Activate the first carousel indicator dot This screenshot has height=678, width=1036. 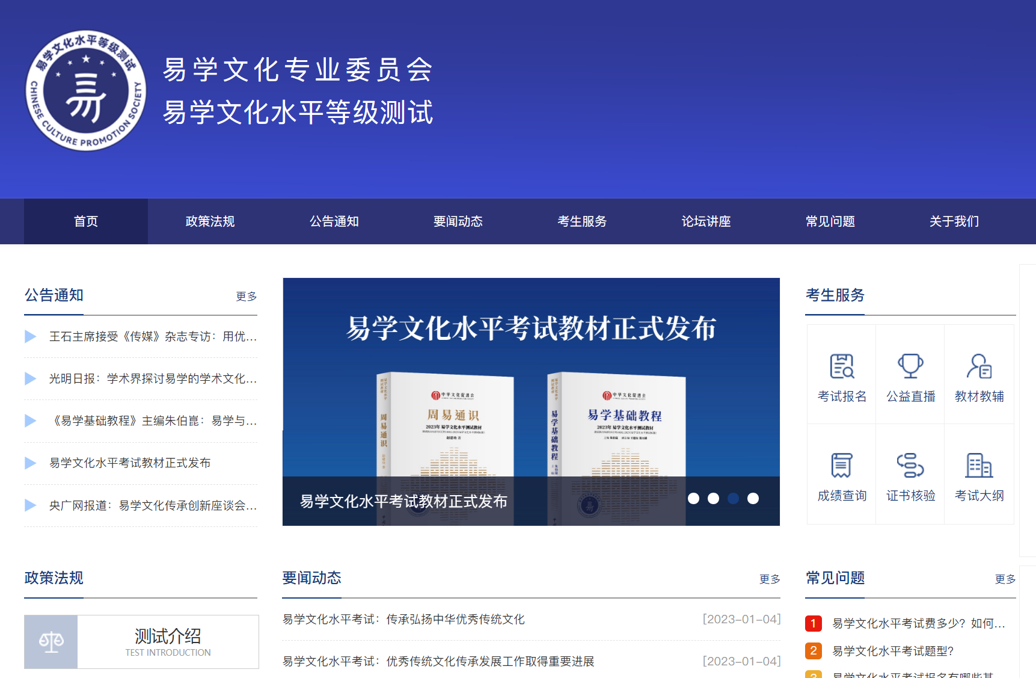click(x=694, y=498)
